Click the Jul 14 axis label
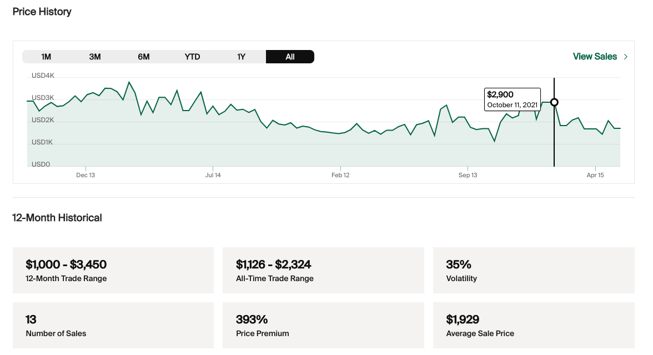Screen dimensions: 653x355 213,175
